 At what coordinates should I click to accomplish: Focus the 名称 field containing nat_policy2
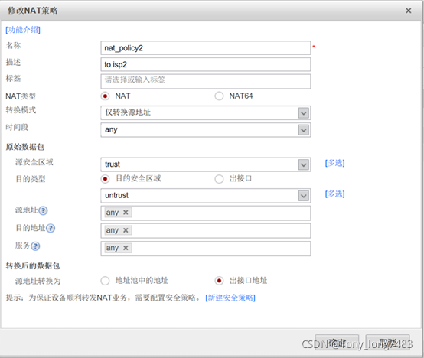coord(206,48)
